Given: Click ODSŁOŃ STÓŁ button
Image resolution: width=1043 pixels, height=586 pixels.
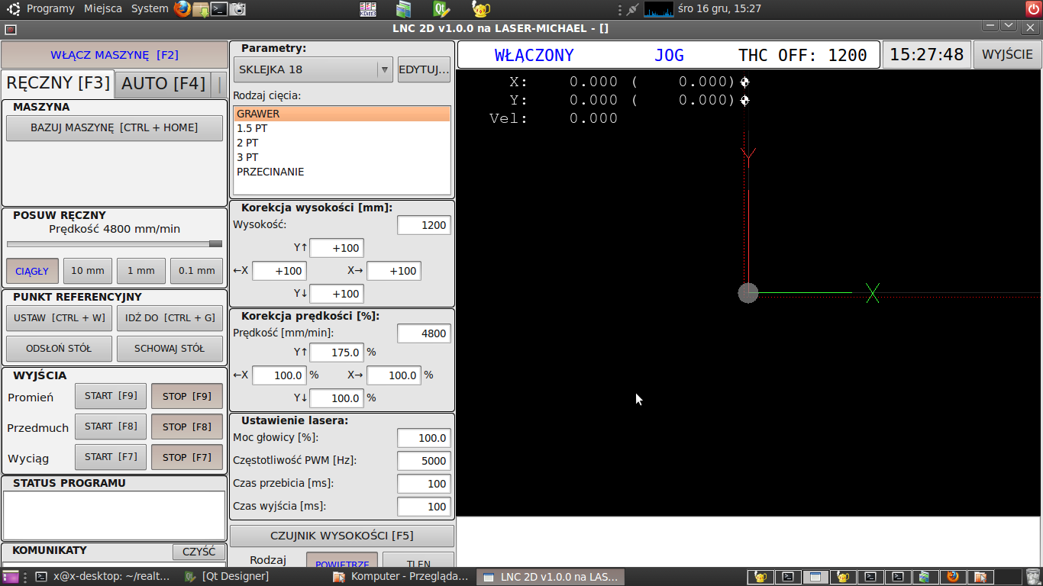Looking at the screenshot, I should (60, 349).
